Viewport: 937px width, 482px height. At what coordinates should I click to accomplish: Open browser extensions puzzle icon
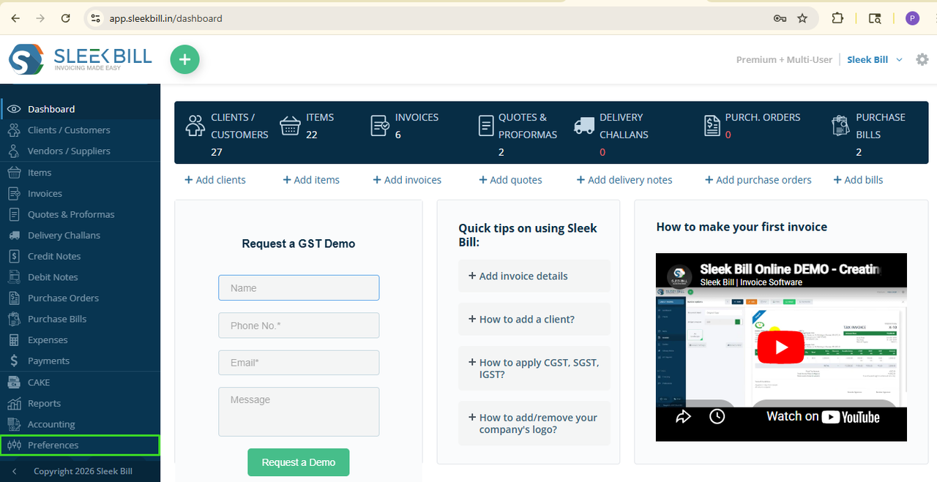838,18
